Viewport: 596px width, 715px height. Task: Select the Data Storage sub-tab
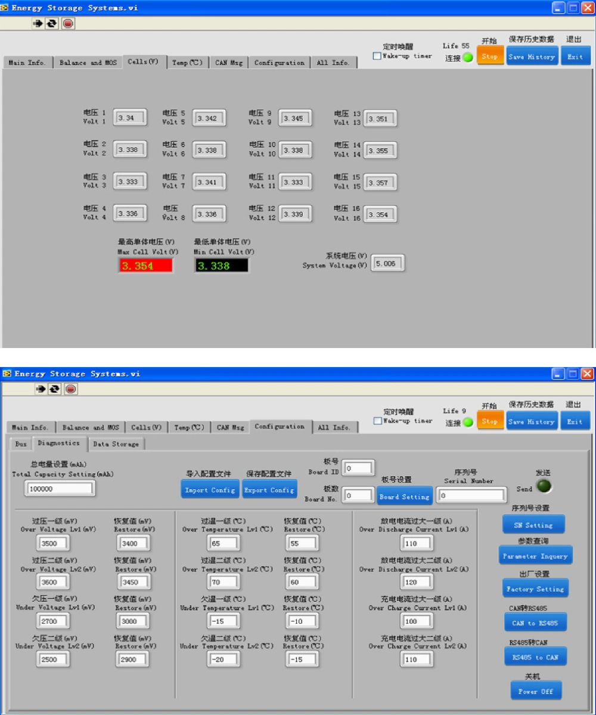116,444
